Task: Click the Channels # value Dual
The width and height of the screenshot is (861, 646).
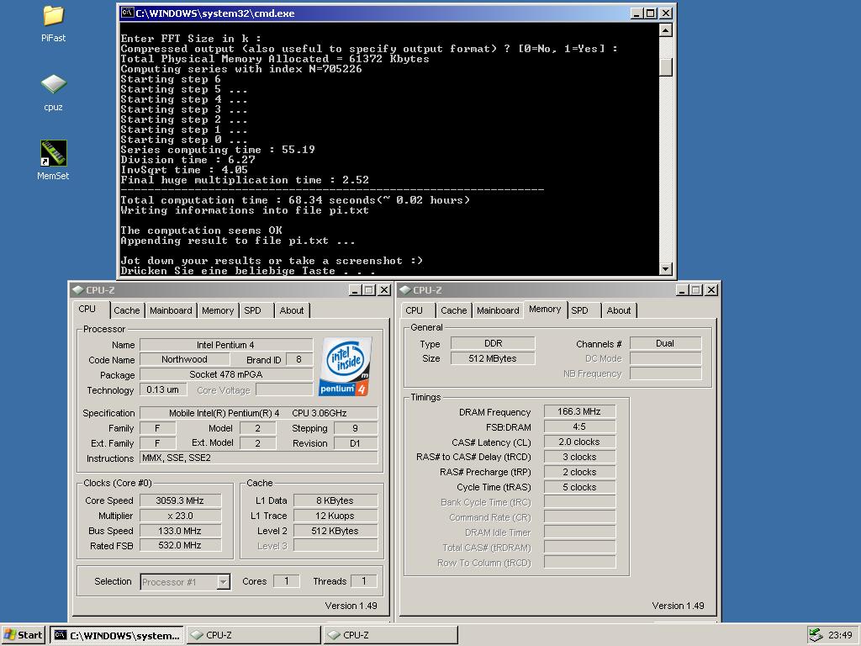Action: pyautogui.click(x=665, y=343)
